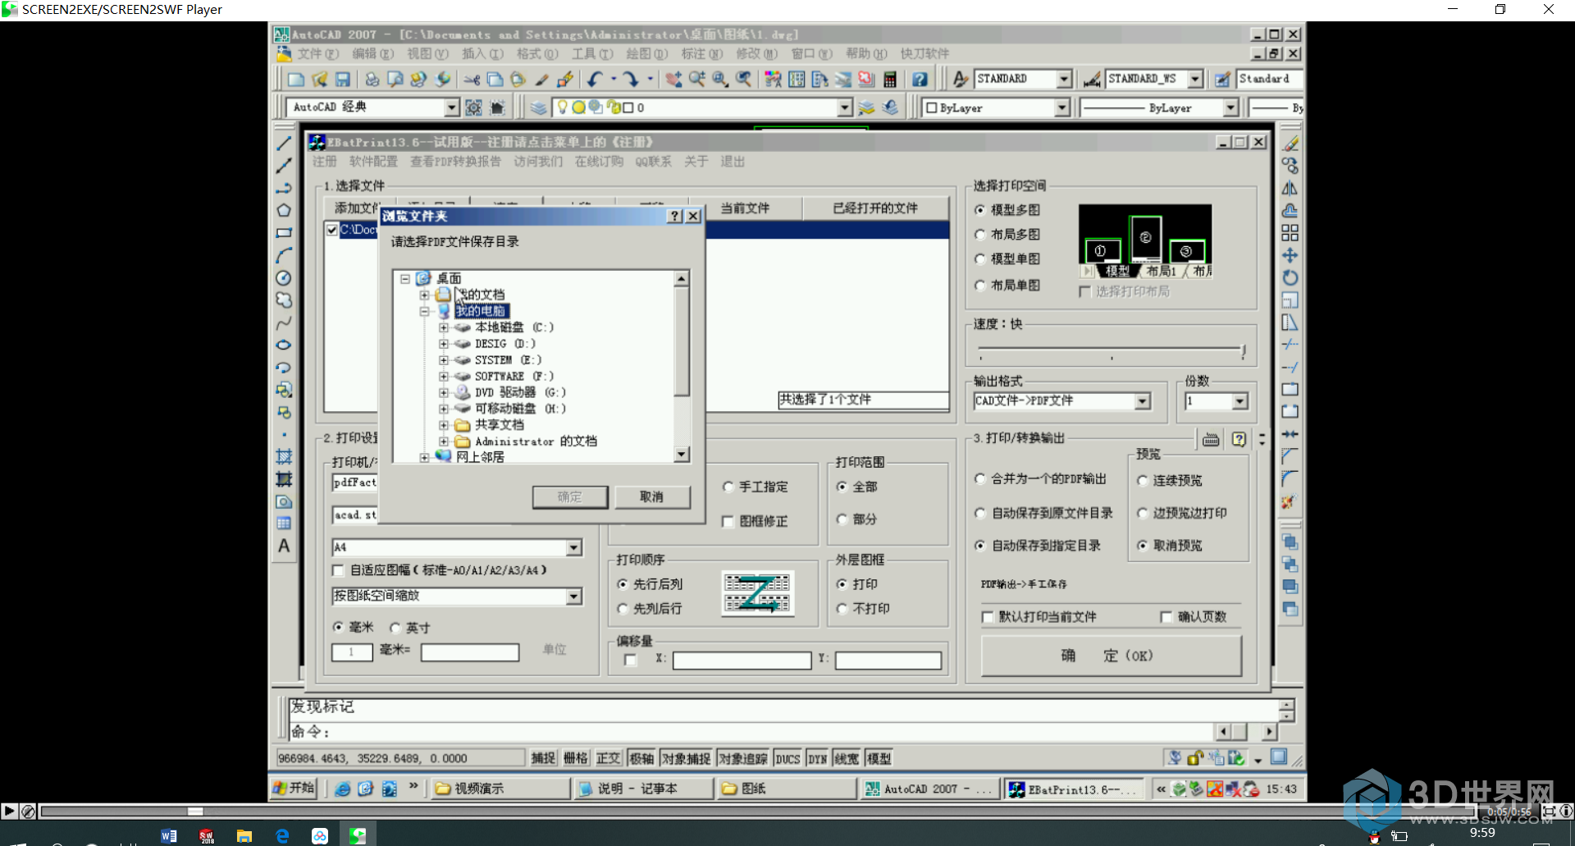1575x846 pixels.
Task: Tick the 图框修正 checkbox
Action: coord(728,522)
